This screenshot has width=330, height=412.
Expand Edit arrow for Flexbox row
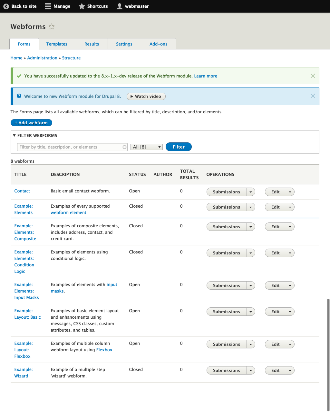[290, 344]
